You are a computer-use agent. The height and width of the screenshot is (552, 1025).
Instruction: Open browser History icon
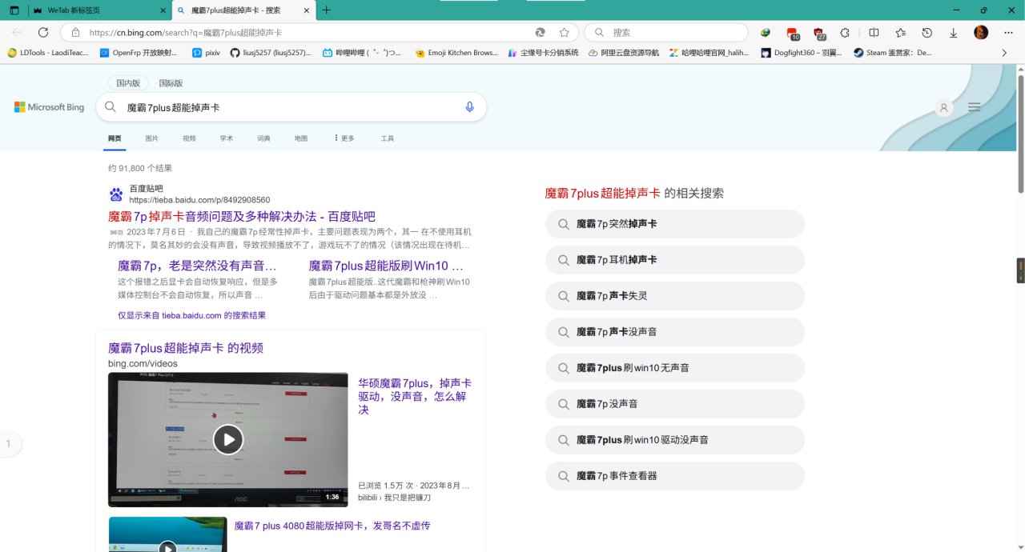coord(927,33)
